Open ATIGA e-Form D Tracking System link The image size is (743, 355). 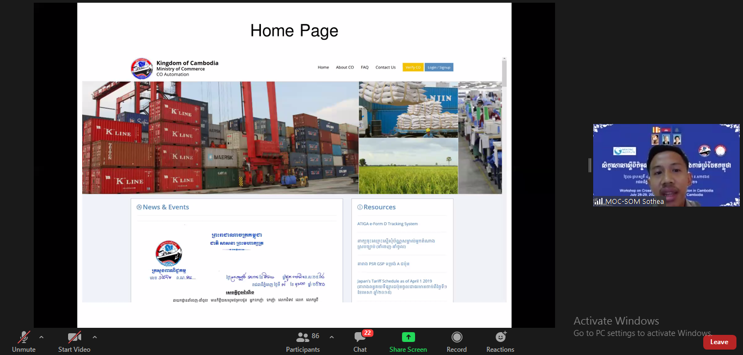[387, 224]
